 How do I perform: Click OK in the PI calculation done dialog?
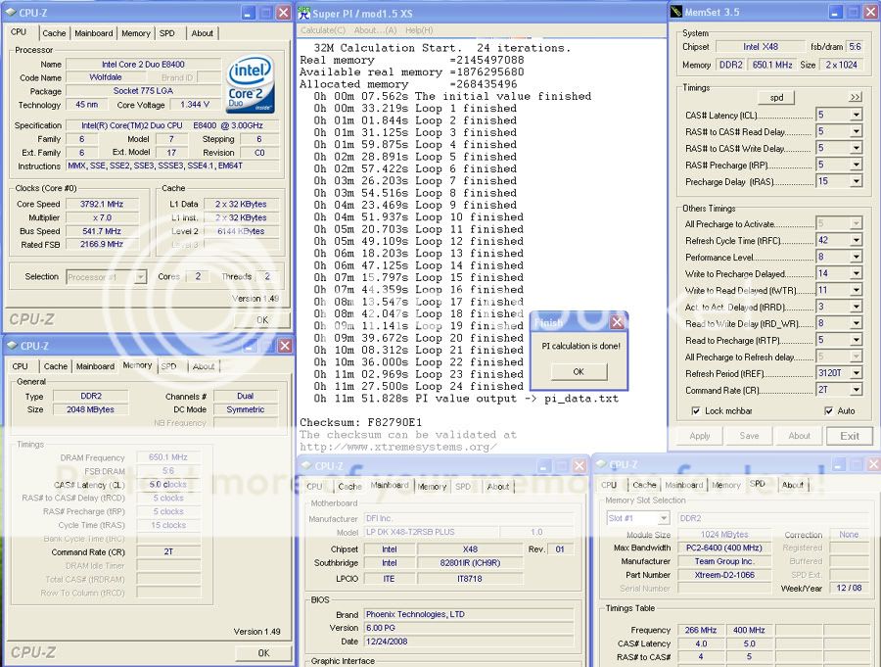point(579,372)
